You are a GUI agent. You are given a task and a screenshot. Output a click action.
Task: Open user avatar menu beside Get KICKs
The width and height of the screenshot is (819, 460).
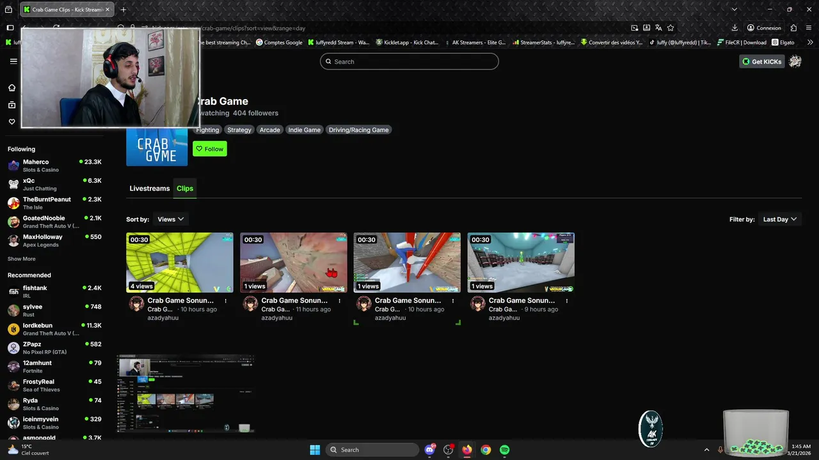click(795, 61)
